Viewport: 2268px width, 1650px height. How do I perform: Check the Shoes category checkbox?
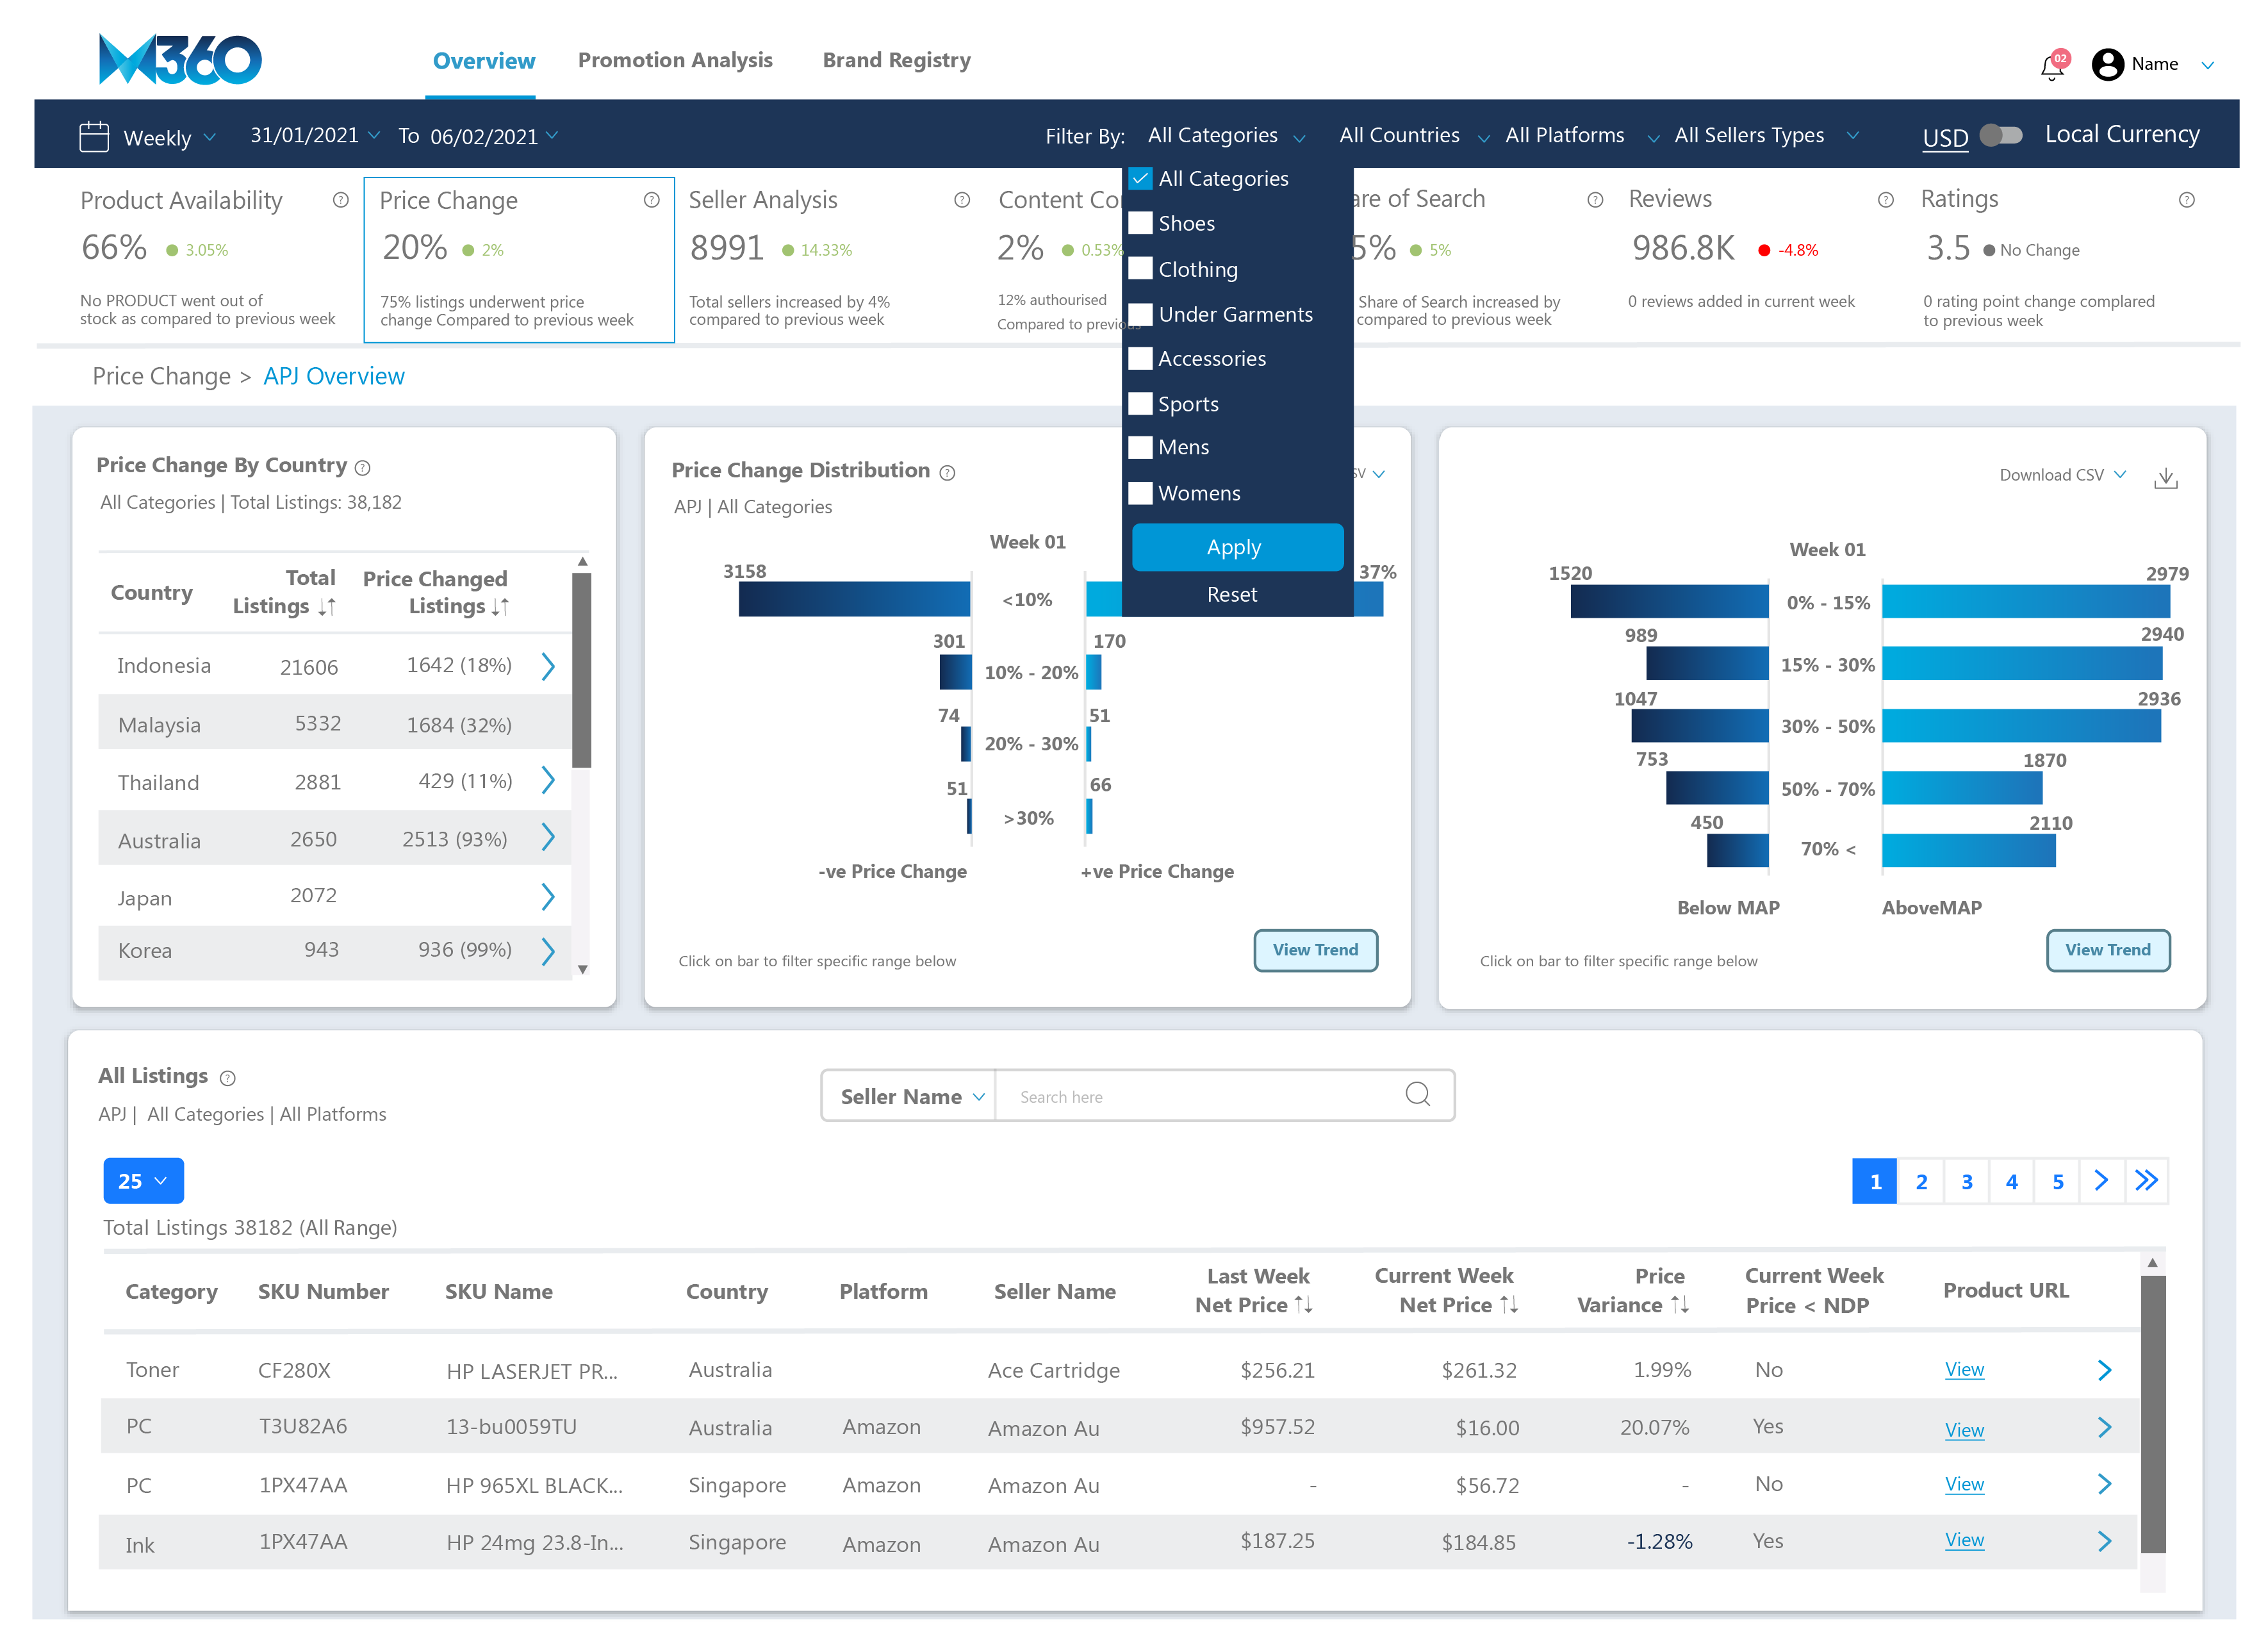[x=1141, y=223]
